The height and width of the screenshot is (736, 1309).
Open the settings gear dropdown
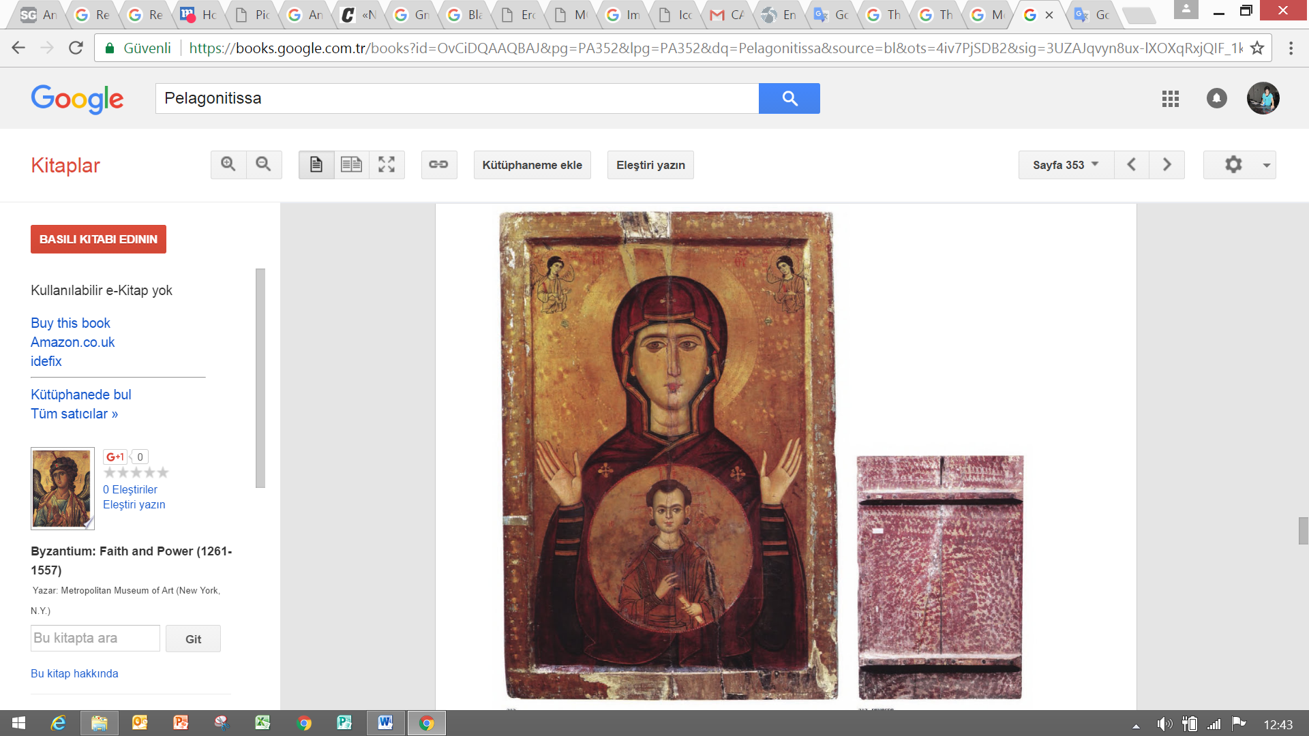pyautogui.click(x=1239, y=165)
